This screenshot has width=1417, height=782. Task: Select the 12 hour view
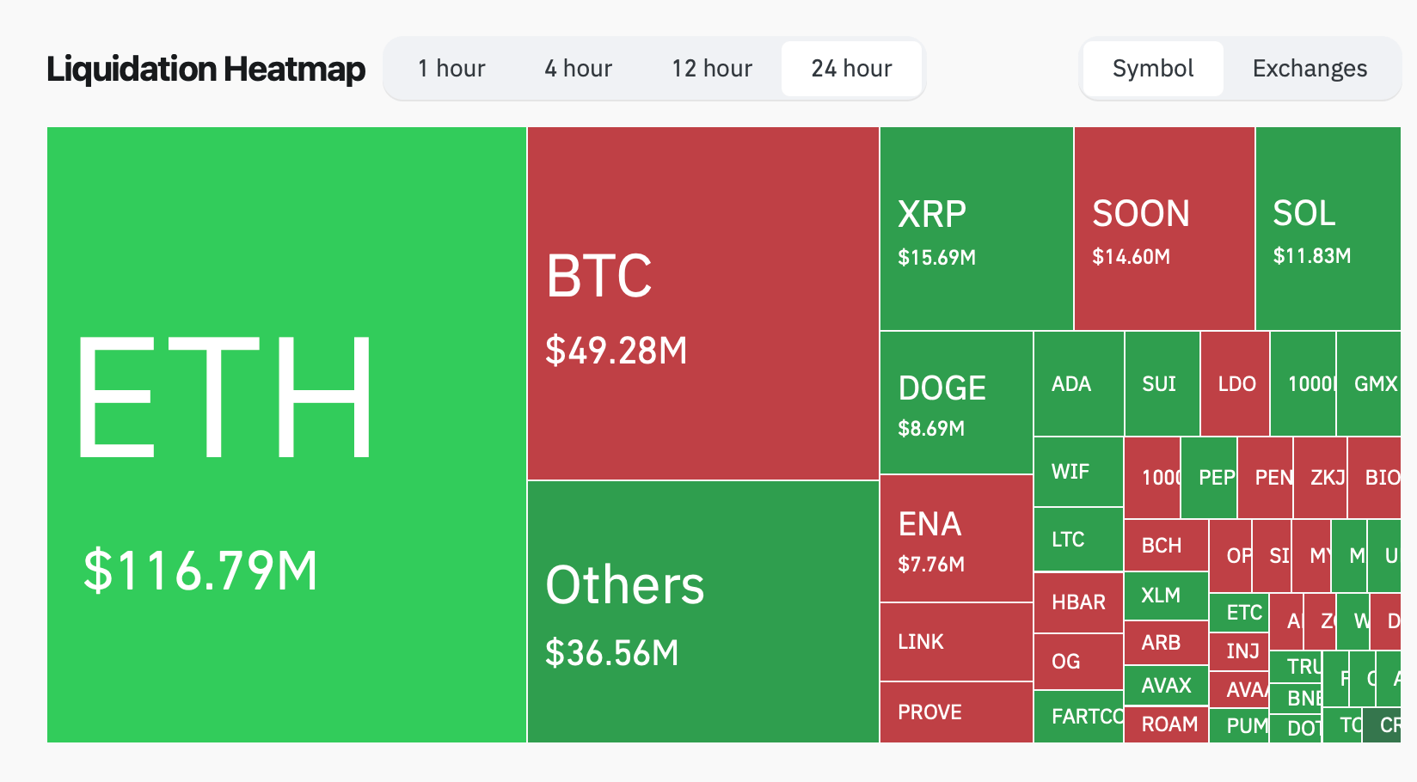coord(711,68)
